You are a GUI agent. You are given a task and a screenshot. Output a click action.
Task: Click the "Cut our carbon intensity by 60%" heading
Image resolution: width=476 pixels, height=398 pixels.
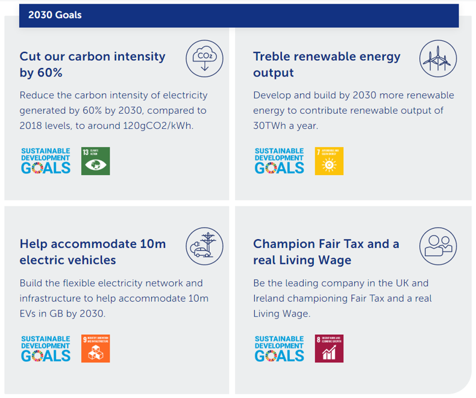point(93,64)
